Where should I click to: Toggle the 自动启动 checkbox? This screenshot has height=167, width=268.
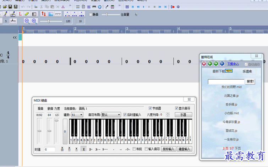pyautogui.click(x=246, y=64)
